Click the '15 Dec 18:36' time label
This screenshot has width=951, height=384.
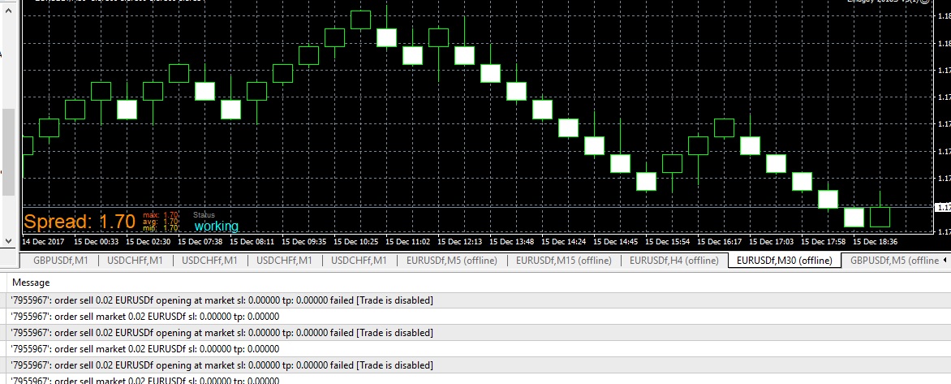pos(876,241)
